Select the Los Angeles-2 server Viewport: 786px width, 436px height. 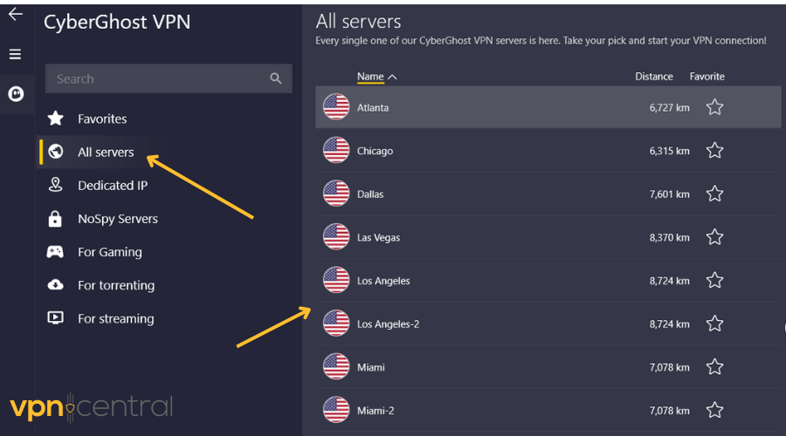pyautogui.click(x=548, y=324)
